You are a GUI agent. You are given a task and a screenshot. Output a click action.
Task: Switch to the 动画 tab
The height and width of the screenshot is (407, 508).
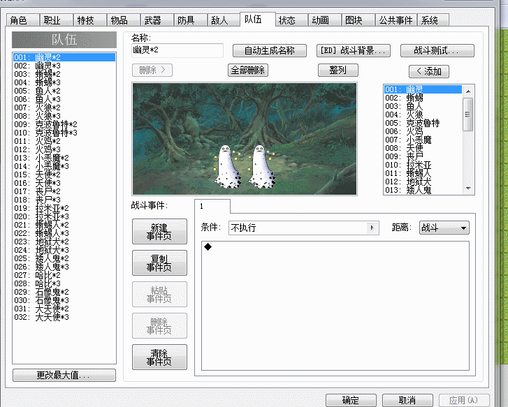tap(325, 20)
